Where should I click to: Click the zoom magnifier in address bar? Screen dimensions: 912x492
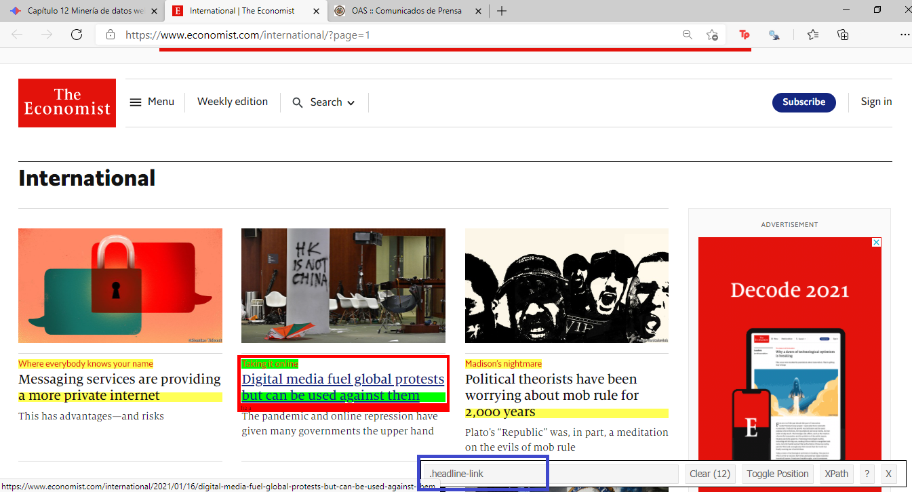click(687, 35)
